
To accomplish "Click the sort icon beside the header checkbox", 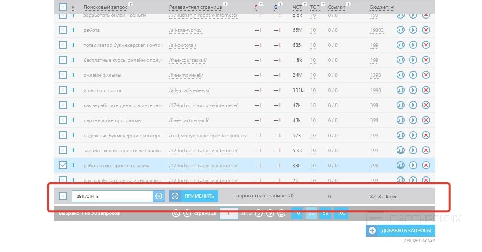I will tap(73, 7).
